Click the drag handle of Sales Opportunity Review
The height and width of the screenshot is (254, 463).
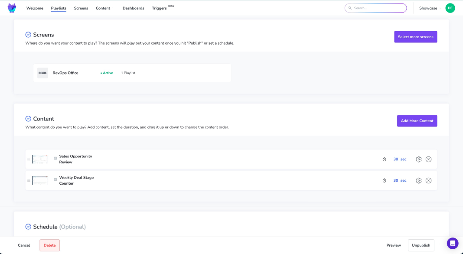[x=29, y=159]
